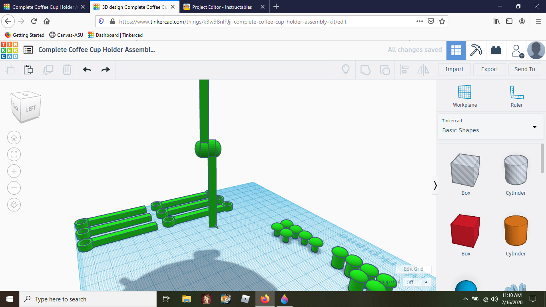
Task: Click the Edit Grid button
Action: [x=413, y=269]
